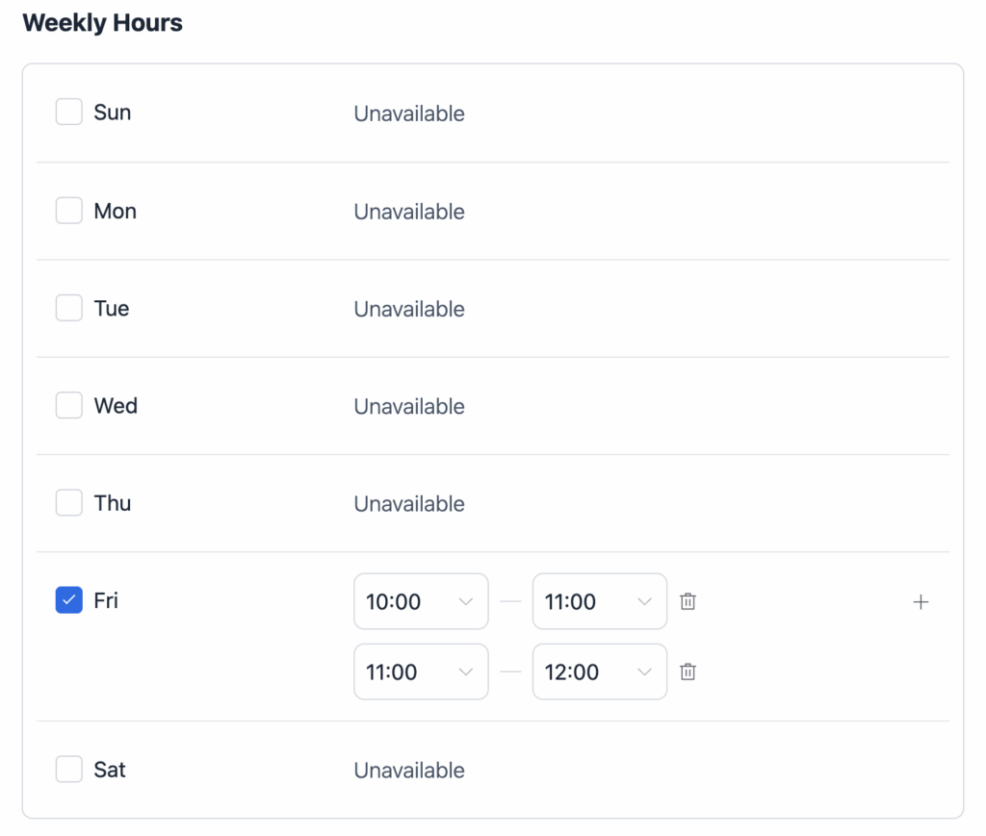Open the Friday start time dropdown showing 10:00

coord(421,601)
